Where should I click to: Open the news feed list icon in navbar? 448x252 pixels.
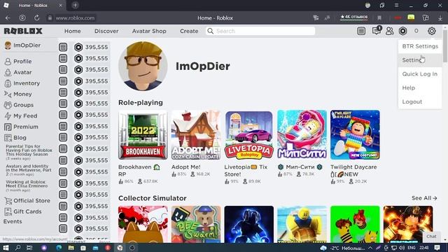361,31
